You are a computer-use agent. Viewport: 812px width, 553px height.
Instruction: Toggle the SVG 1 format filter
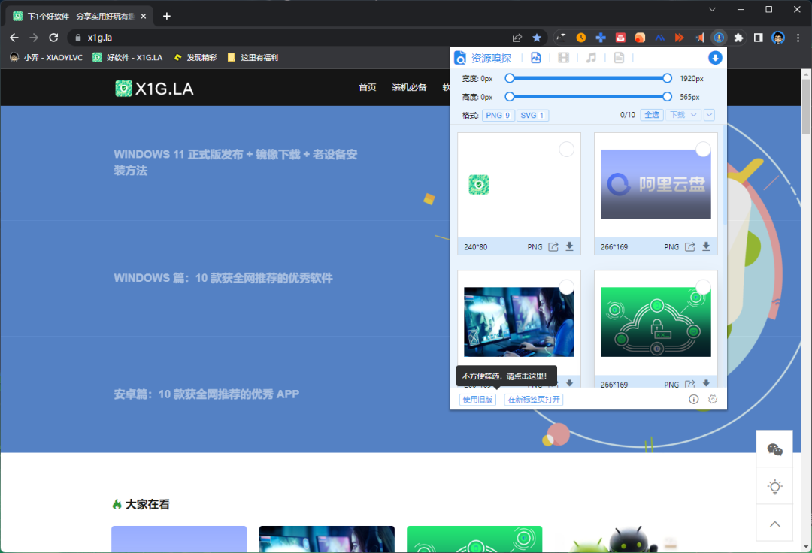pyautogui.click(x=532, y=116)
